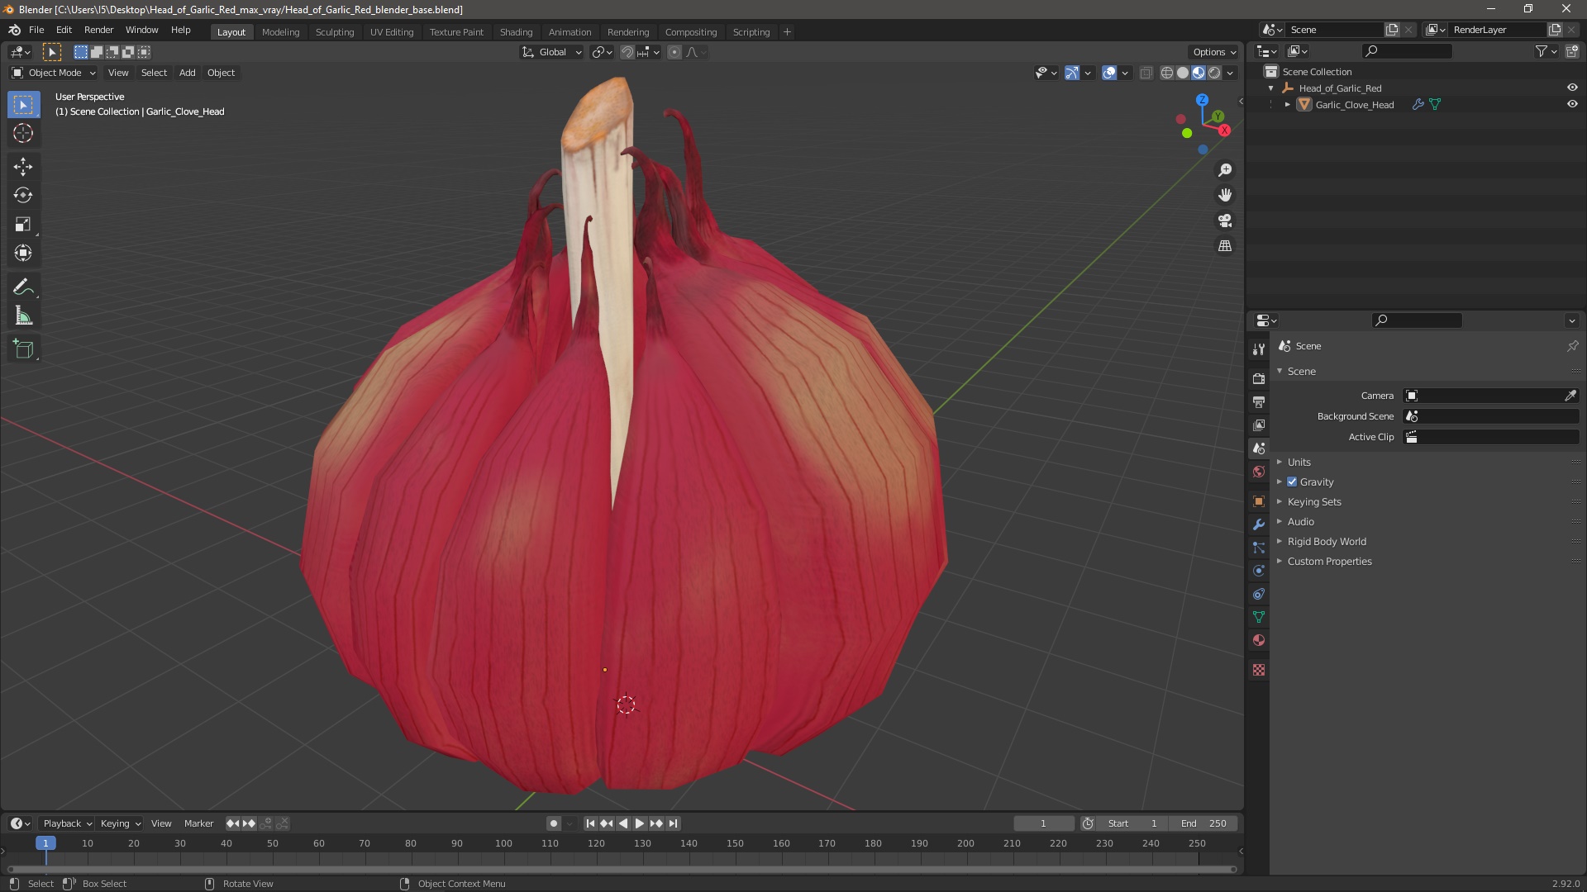The width and height of the screenshot is (1587, 892).
Task: Switch to the Sculpting workspace tab
Action: [x=334, y=32]
